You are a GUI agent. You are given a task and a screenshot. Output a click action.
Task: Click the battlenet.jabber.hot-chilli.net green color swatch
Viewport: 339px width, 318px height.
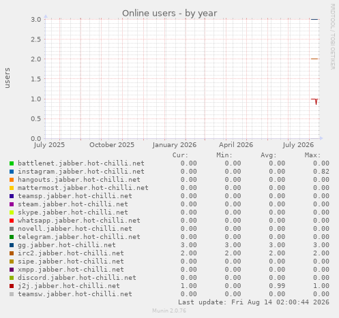[x=12, y=163]
